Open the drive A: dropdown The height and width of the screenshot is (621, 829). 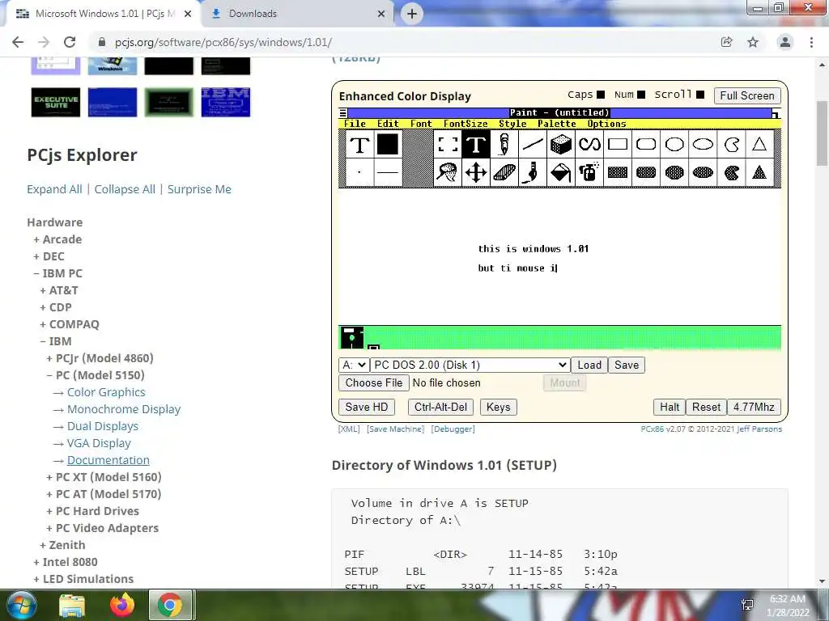(354, 365)
